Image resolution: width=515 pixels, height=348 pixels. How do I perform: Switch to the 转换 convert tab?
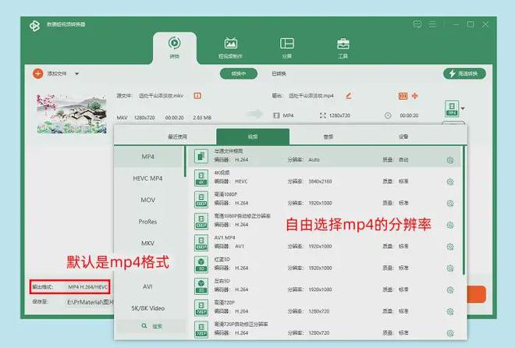click(175, 48)
